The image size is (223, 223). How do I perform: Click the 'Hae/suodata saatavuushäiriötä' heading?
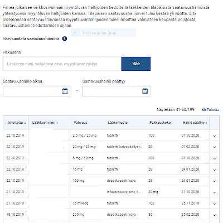pos(31,39)
